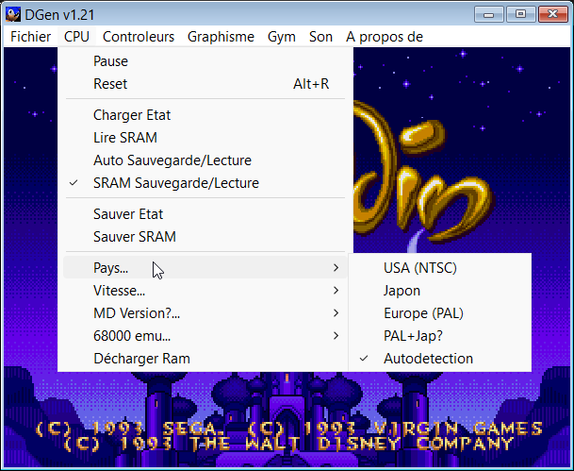Open the Son menu
Screen dimensions: 574x471
tap(320, 37)
